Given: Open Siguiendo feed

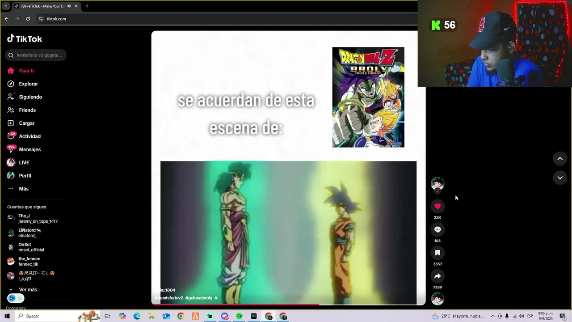Looking at the screenshot, I should point(25,97).
